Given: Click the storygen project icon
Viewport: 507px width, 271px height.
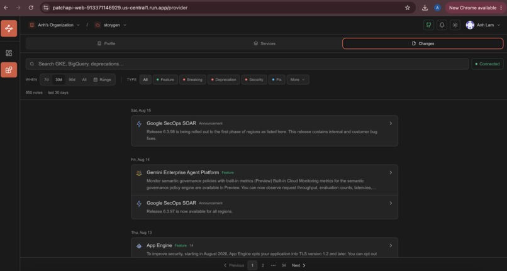Looking at the screenshot, I should click(x=97, y=25).
